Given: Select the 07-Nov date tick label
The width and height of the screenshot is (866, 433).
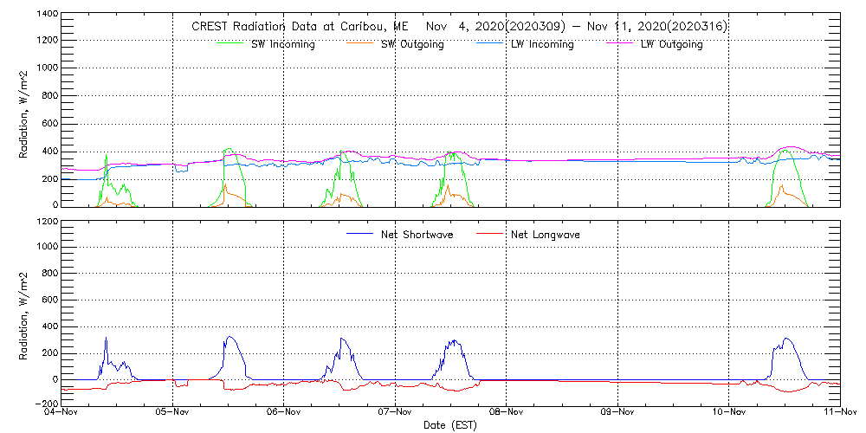Looking at the screenshot, I should [396, 414].
